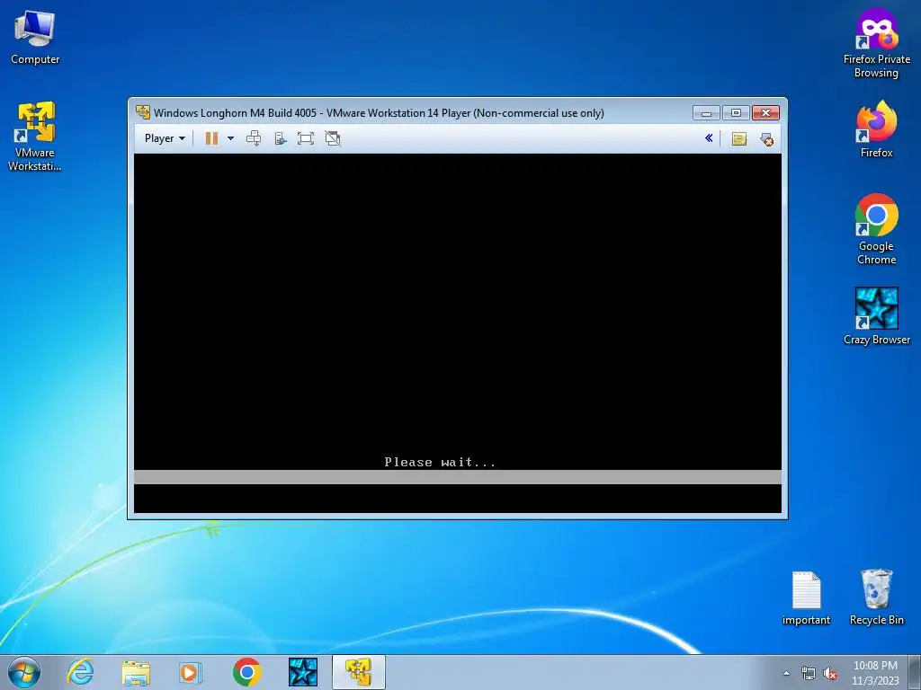Show hidden system tray icons
Screen dimensions: 921x690
click(786, 673)
